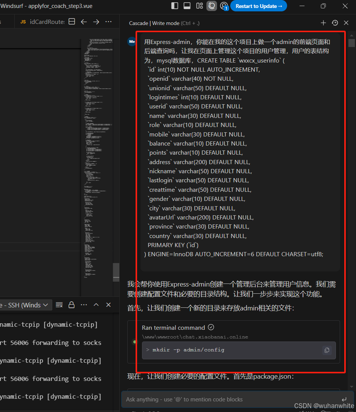Navigate forward with the right arrow
Screen dimensions: 356x412
pyautogui.click(x=96, y=22)
